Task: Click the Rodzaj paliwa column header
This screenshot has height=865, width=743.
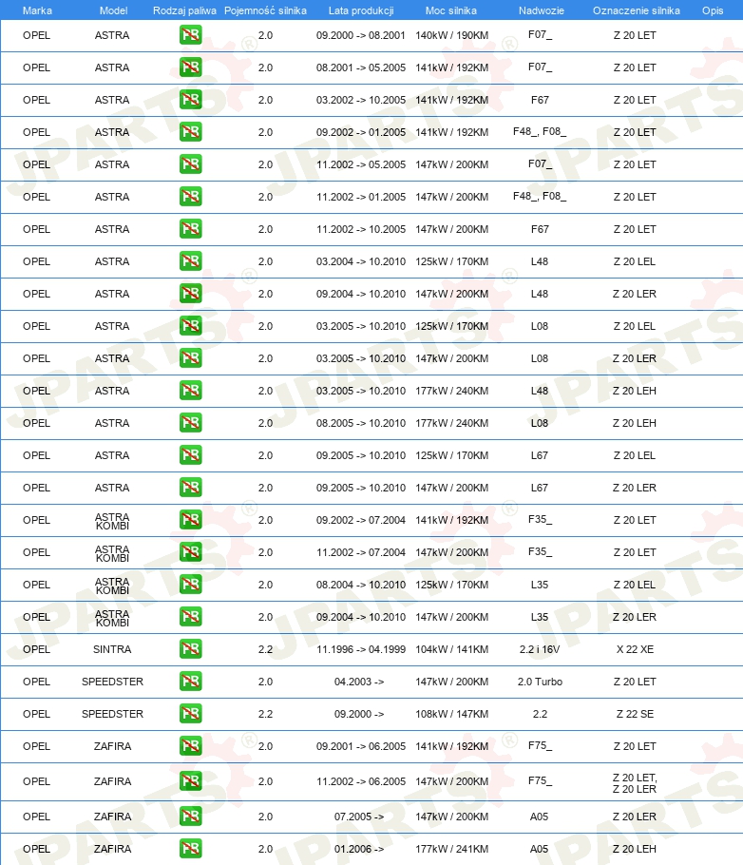Action: click(184, 10)
